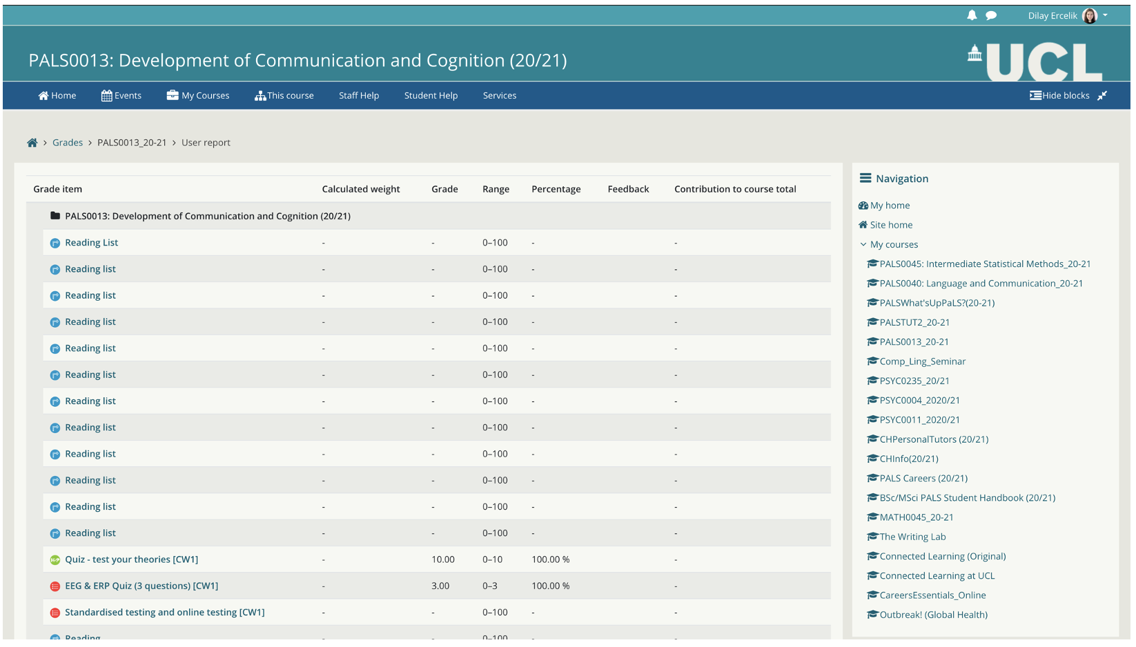Open My home in Navigation
The image size is (1136, 647).
coord(890,206)
